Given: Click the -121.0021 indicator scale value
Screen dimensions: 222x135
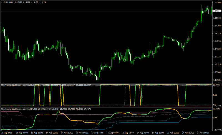Looking at the screenshot, I should (x=217, y=130).
